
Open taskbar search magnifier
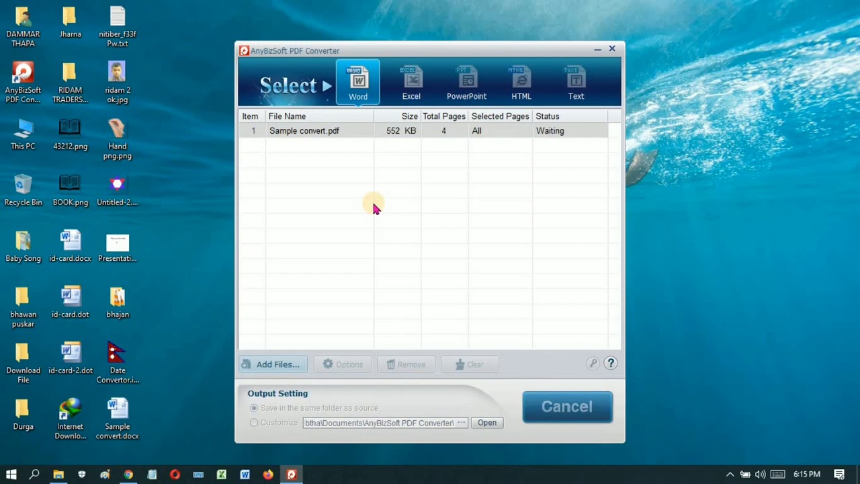tap(34, 475)
